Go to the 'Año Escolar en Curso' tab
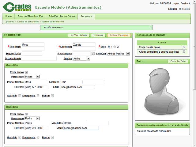 [62, 16]
